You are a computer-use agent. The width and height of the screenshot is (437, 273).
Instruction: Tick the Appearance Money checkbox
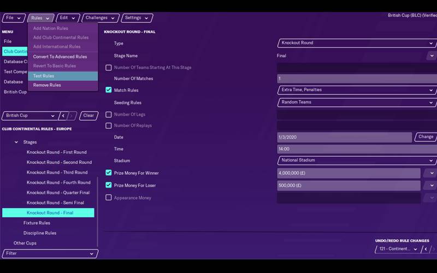click(x=109, y=198)
